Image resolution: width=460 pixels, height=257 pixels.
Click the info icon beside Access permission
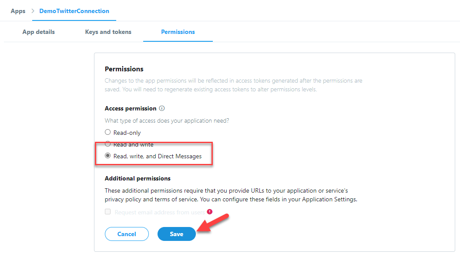(162, 108)
